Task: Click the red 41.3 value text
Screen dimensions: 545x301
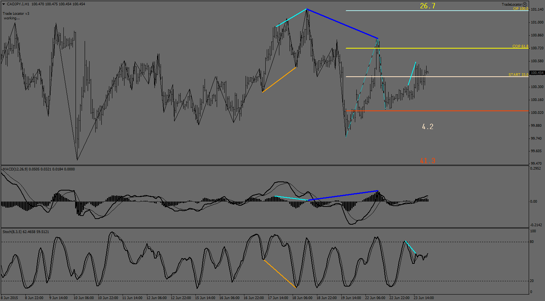Action: click(x=427, y=161)
